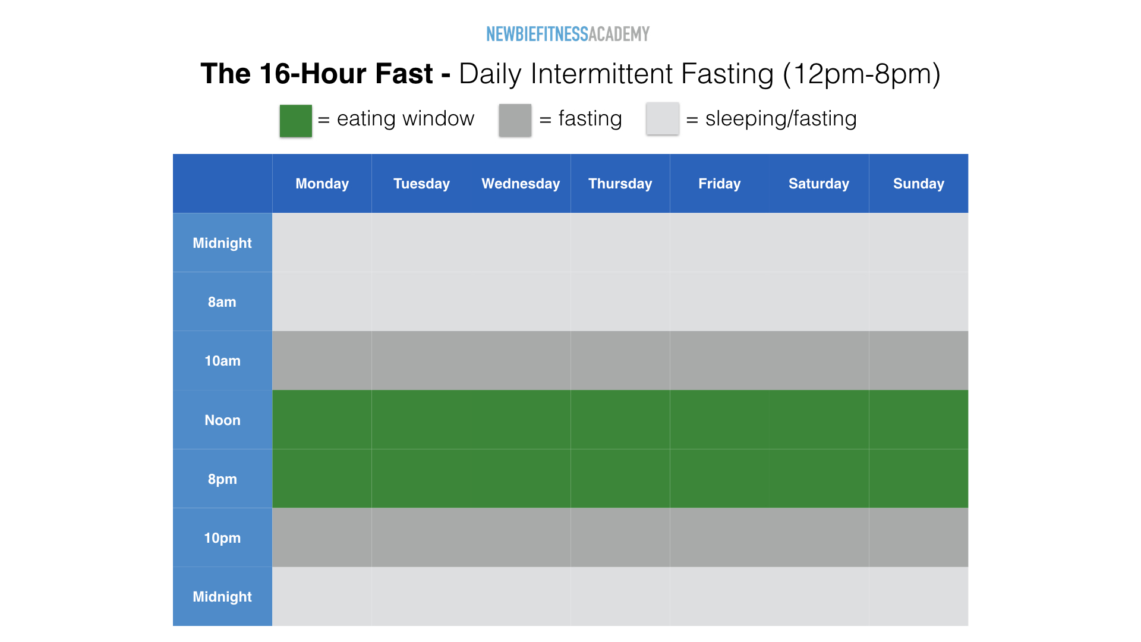Select the Monday column header
The height and width of the screenshot is (642, 1141).
(x=322, y=184)
